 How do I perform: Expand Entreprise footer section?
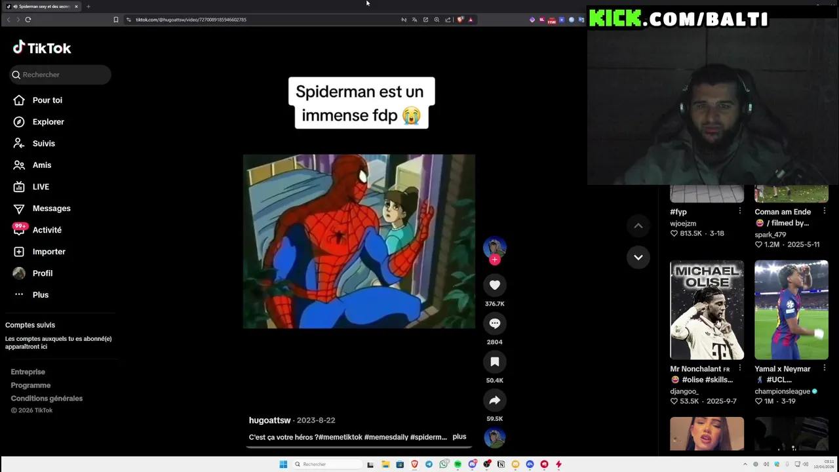coord(28,372)
